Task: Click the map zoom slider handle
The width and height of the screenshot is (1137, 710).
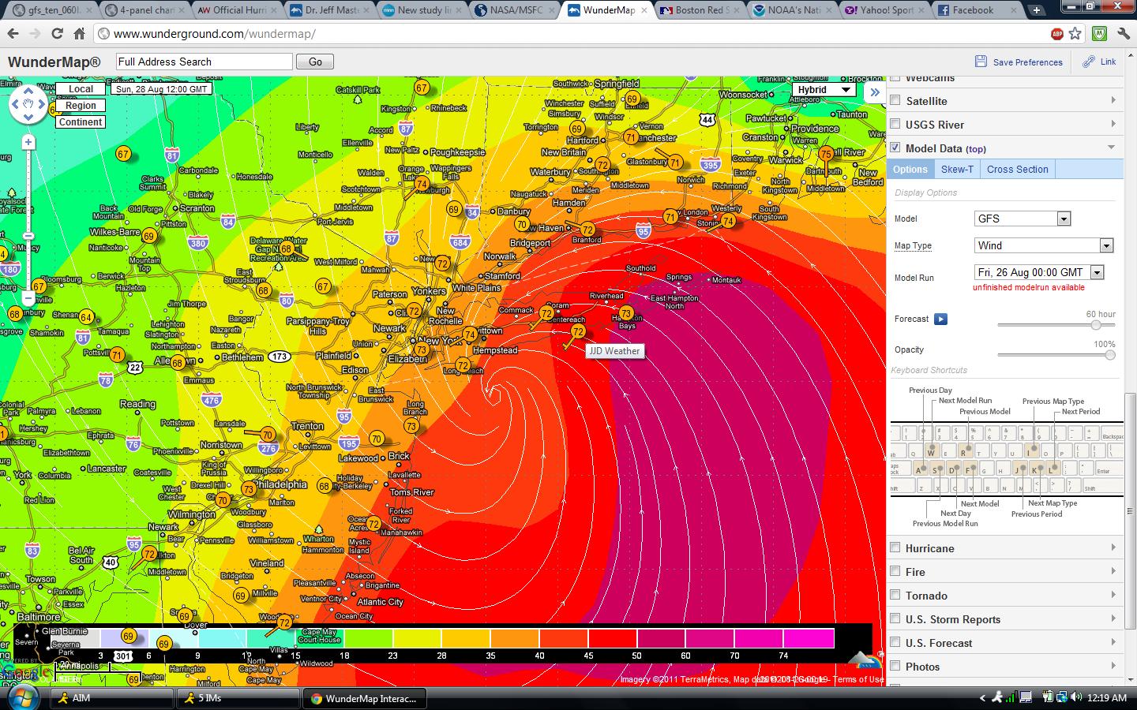Action: 28,236
